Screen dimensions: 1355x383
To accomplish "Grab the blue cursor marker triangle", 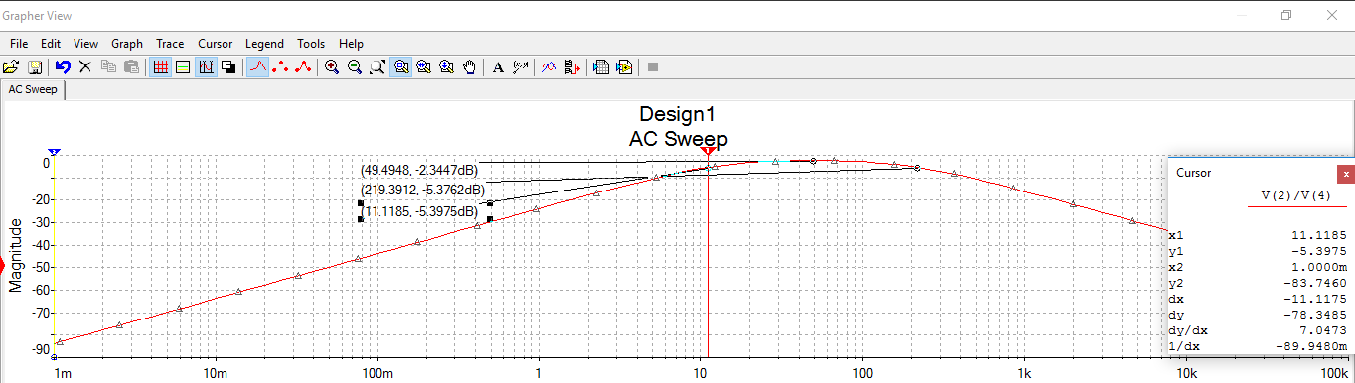I will [x=55, y=151].
